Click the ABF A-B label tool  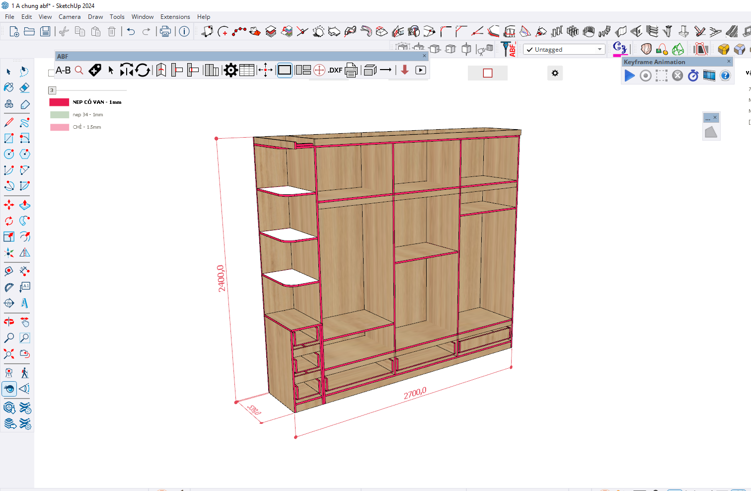coord(63,71)
